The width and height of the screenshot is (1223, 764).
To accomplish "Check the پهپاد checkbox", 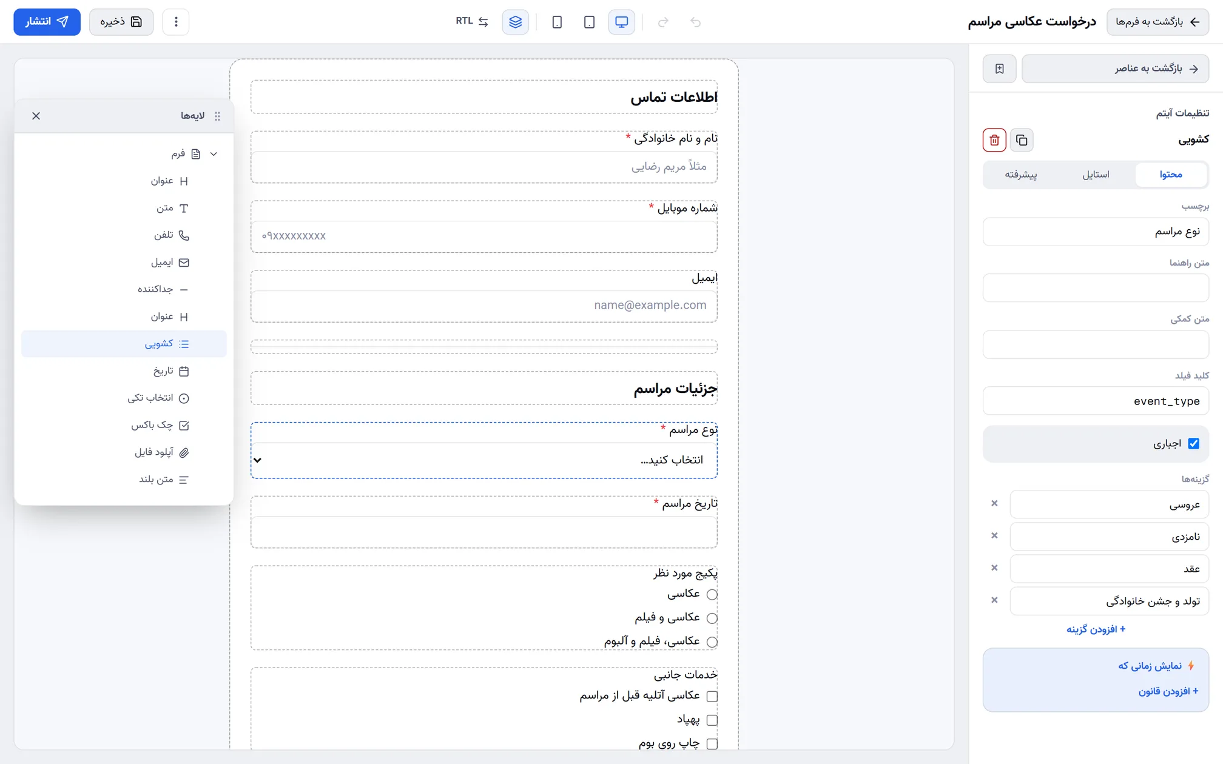I will click(x=712, y=720).
